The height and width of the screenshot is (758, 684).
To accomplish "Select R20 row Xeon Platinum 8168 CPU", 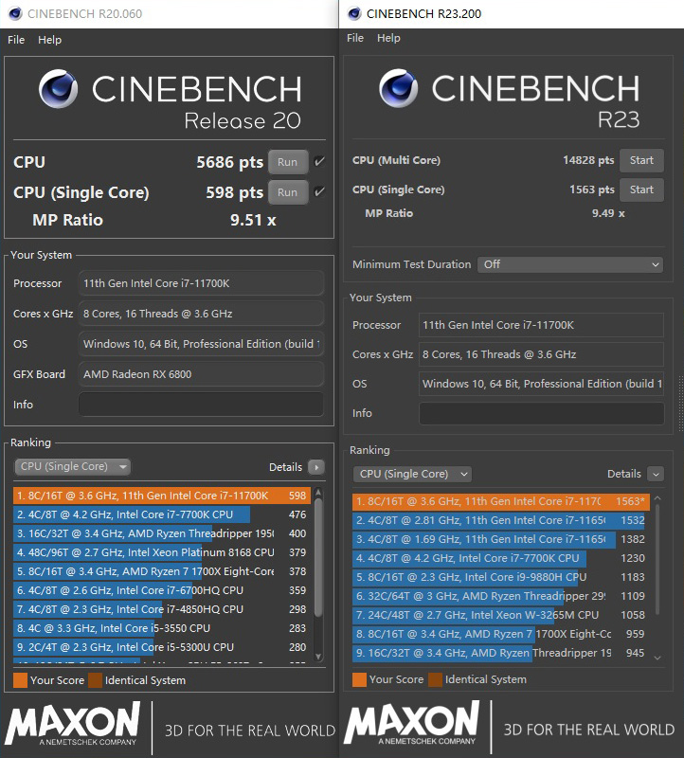I will pos(162,552).
